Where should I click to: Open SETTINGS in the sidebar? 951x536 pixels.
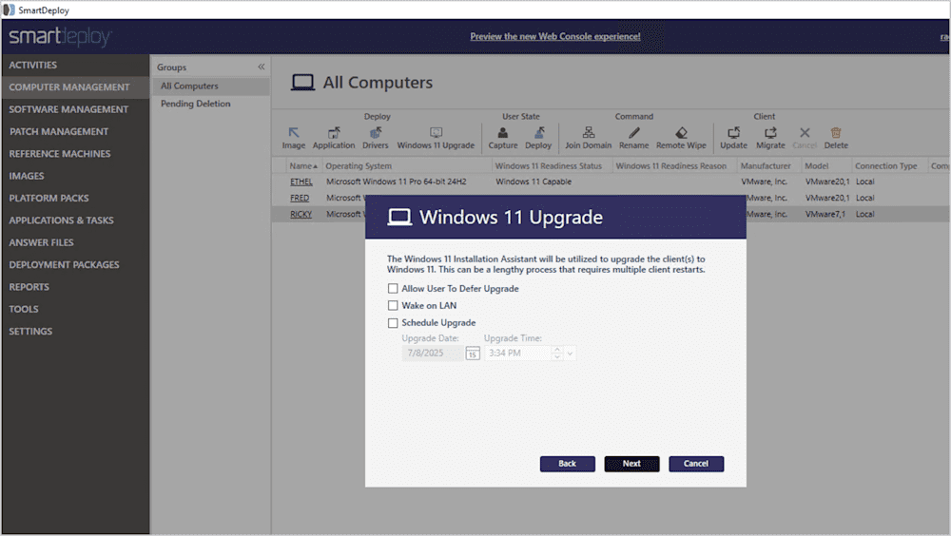(75, 331)
